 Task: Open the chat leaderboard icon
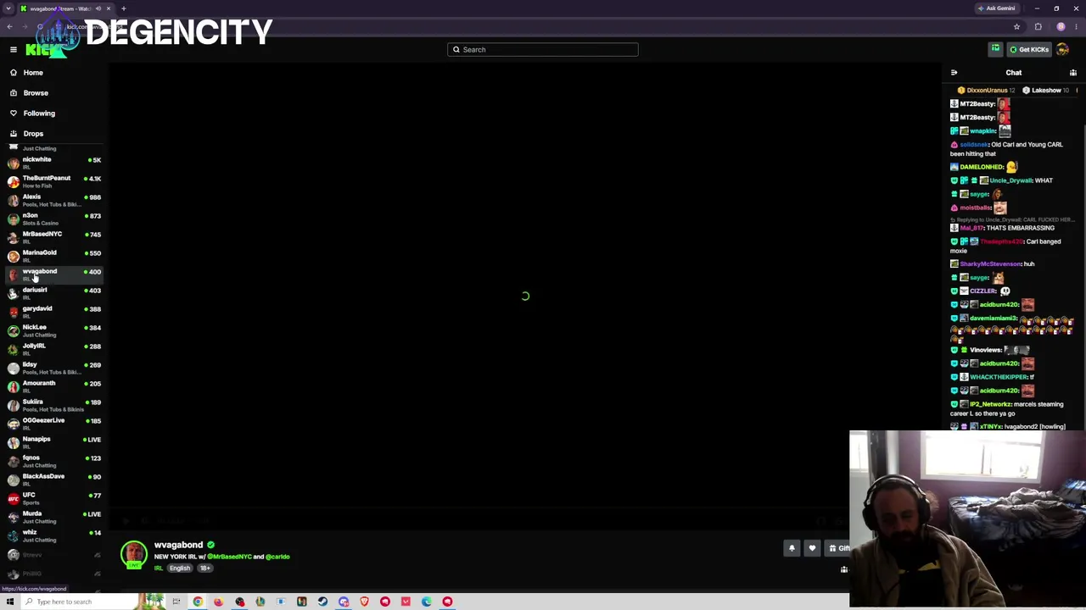click(x=1073, y=73)
